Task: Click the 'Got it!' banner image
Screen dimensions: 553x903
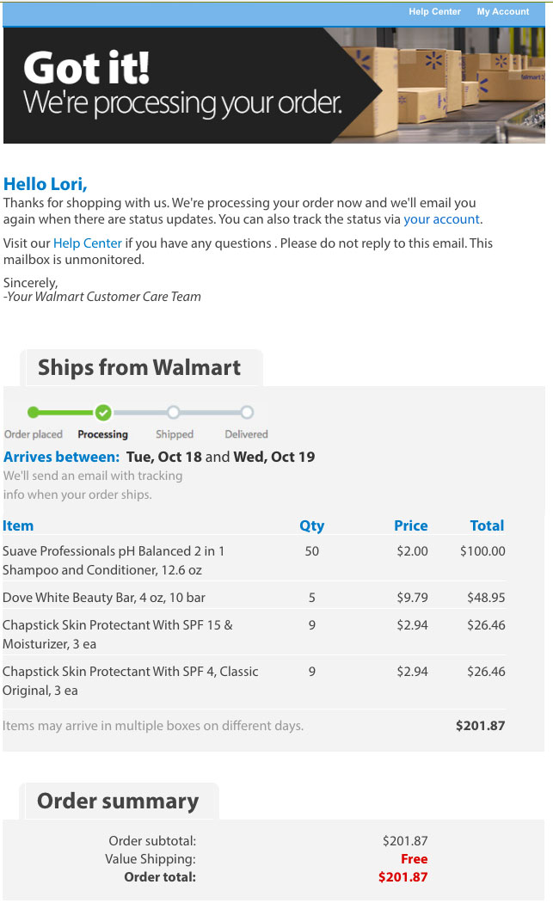Action: [273, 85]
